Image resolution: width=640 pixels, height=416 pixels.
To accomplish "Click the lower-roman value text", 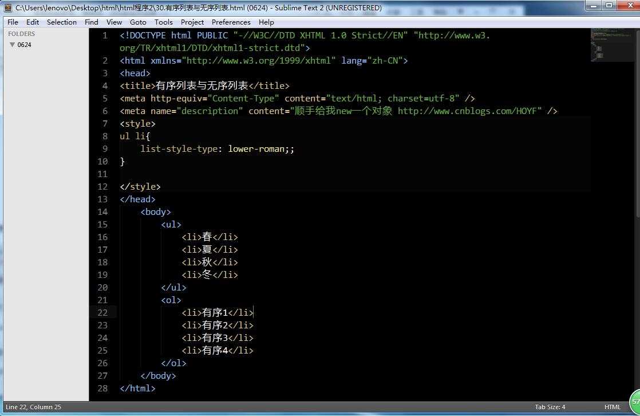I will (x=256, y=149).
